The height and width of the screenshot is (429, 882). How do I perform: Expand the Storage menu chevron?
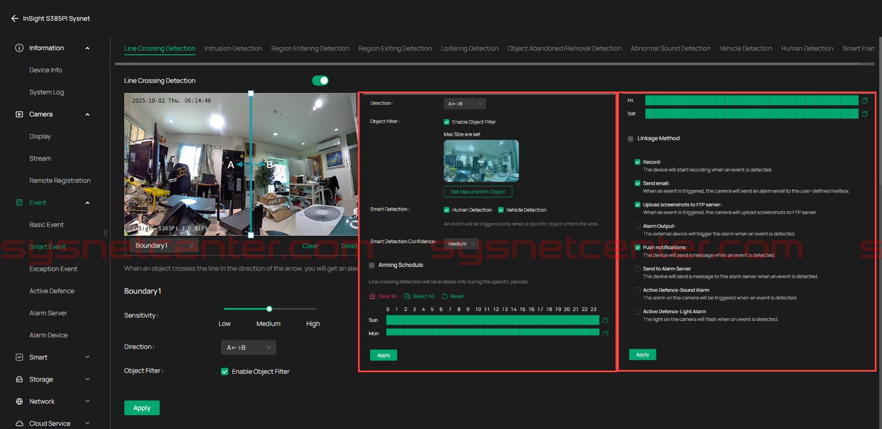(x=87, y=379)
